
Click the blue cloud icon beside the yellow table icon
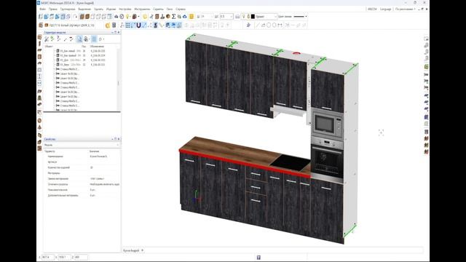184,17
